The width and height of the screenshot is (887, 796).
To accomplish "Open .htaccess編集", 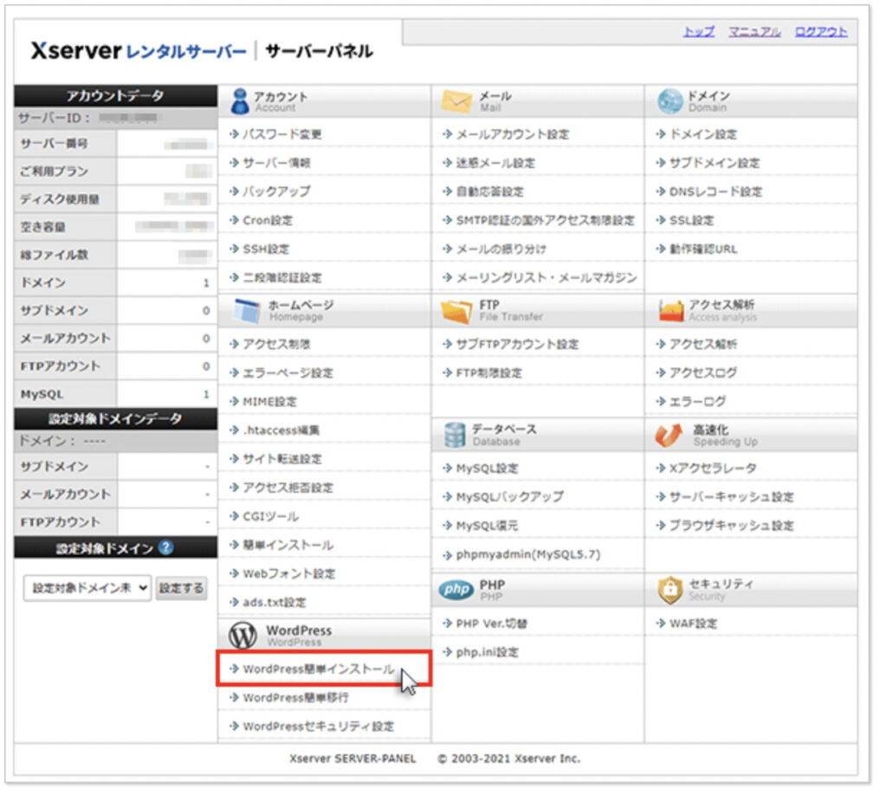I will click(281, 430).
